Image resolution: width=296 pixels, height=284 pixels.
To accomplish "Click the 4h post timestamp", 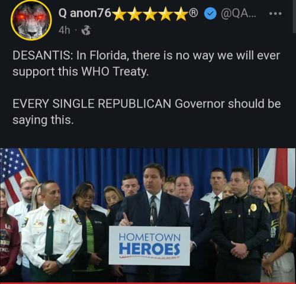I will 64,31.
